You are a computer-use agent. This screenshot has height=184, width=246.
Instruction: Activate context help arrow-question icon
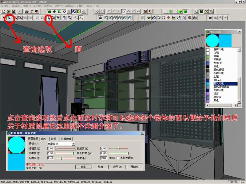pos(36,11)
